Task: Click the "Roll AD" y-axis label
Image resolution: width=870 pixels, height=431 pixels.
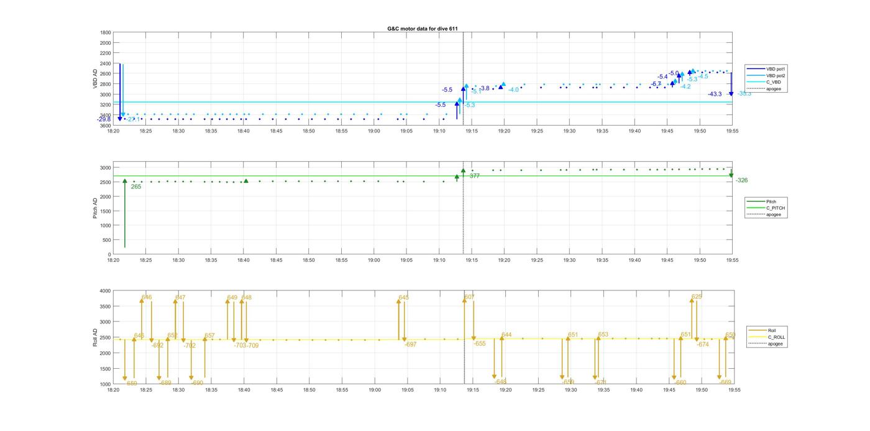Action: tap(95, 337)
